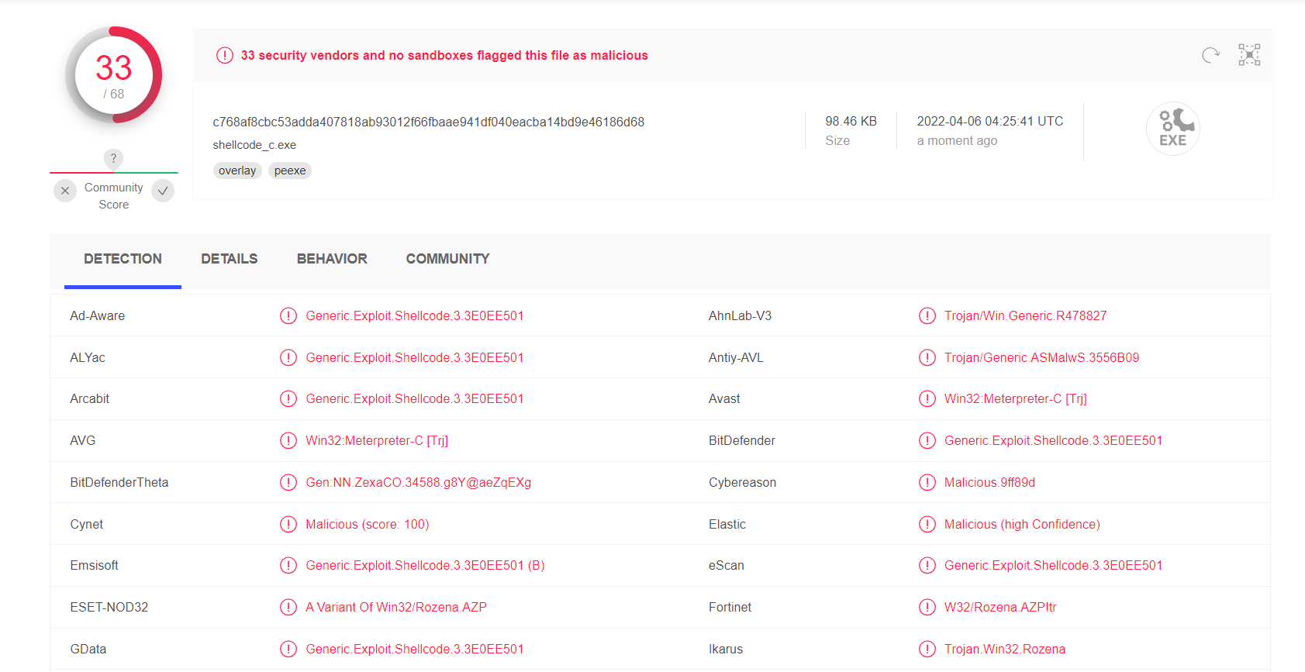
Task: Click AVG result Win32:Meterpreter-C [Trj]
Action: (x=377, y=440)
